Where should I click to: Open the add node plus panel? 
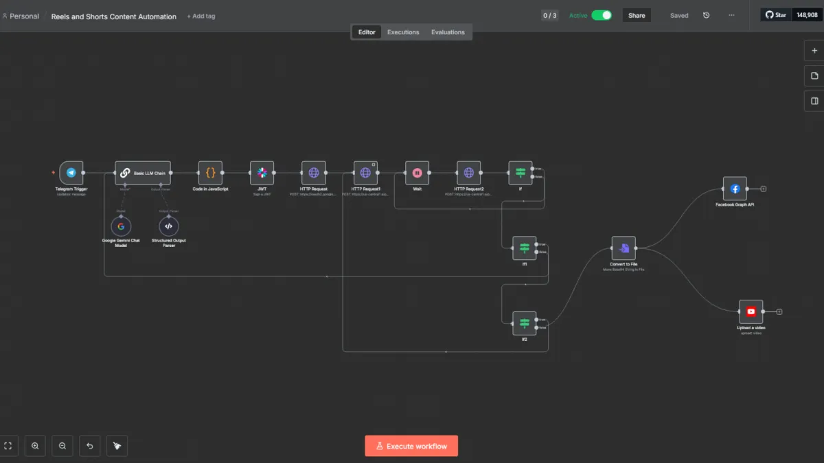[x=814, y=50]
